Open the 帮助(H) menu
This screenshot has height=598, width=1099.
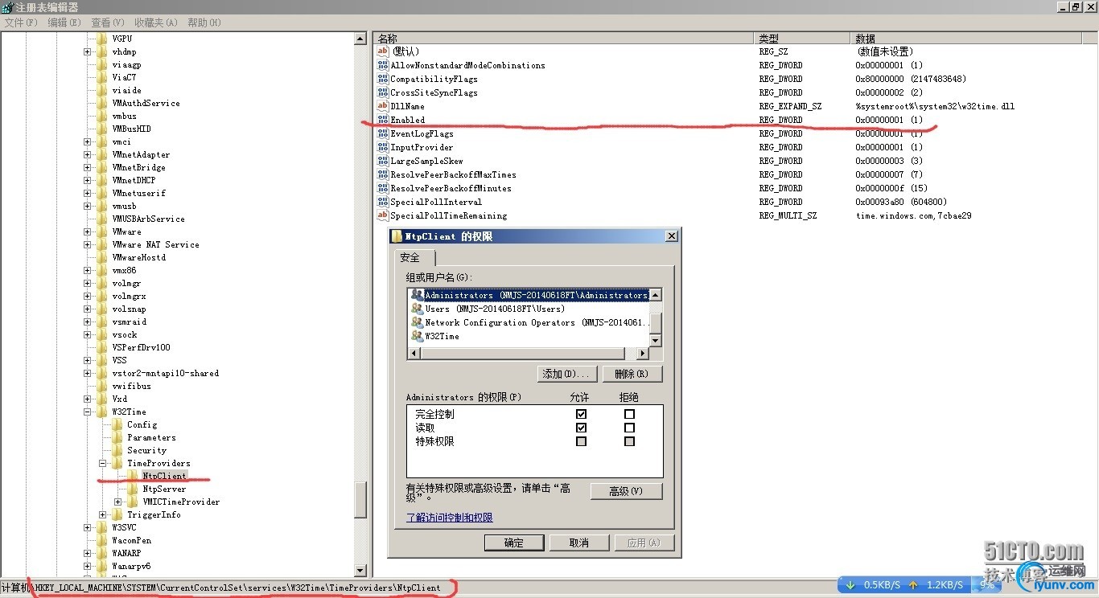[204, 23]
